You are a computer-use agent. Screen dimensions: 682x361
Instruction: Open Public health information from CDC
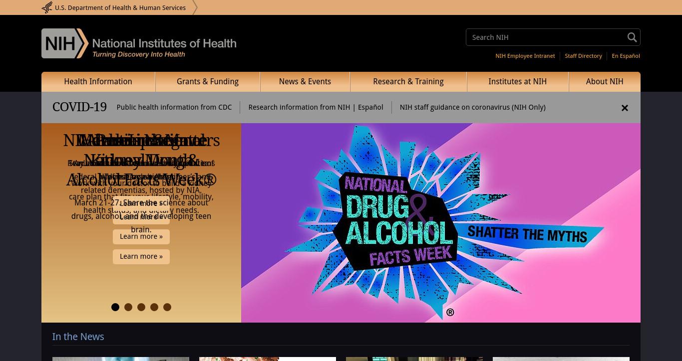tap(174, 107)
